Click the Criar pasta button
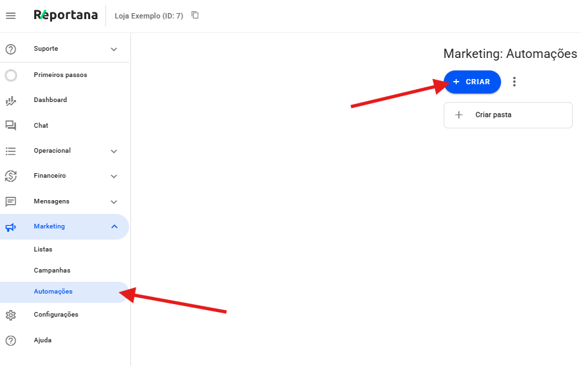 508,115
